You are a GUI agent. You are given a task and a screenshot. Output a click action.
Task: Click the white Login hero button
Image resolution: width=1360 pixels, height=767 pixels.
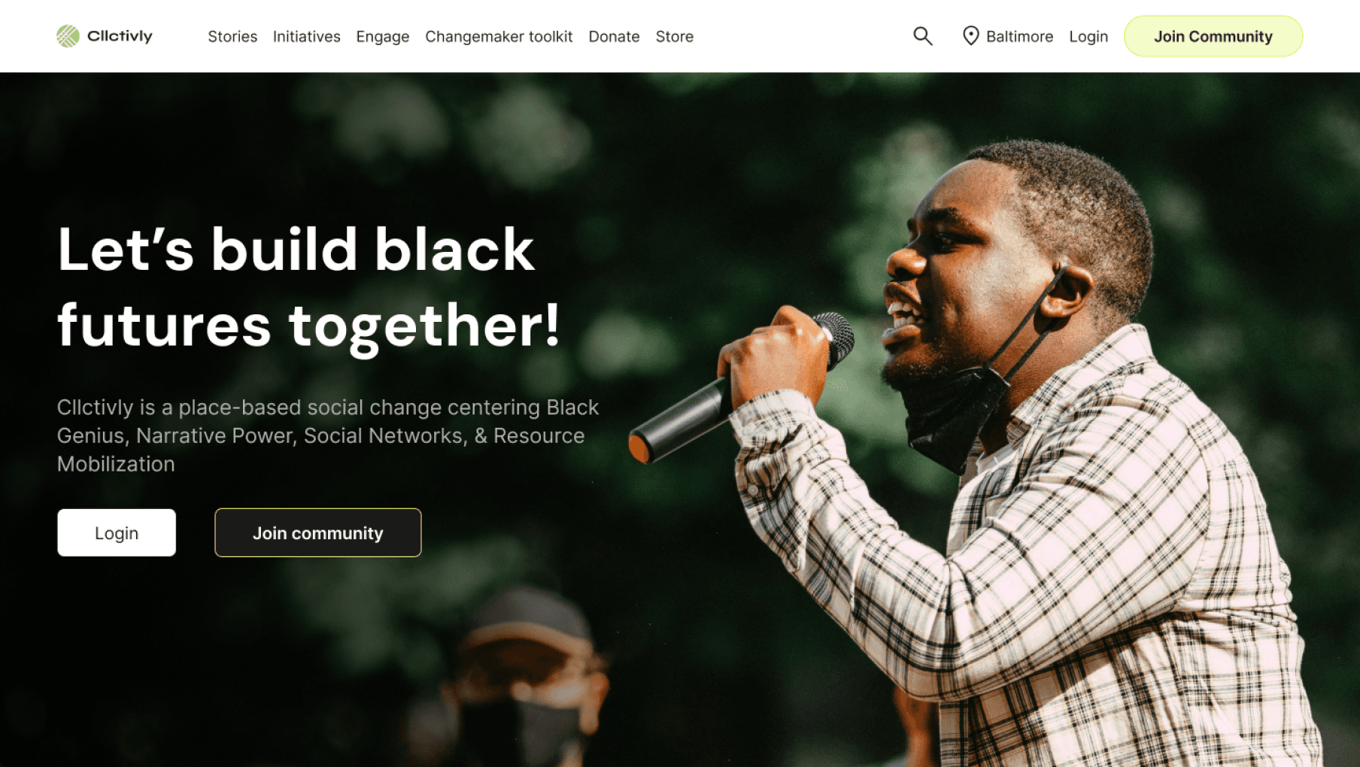[117, 532]
